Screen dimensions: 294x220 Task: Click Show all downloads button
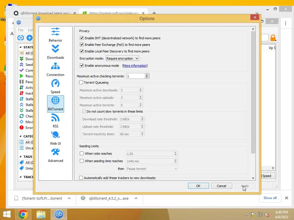270,198
